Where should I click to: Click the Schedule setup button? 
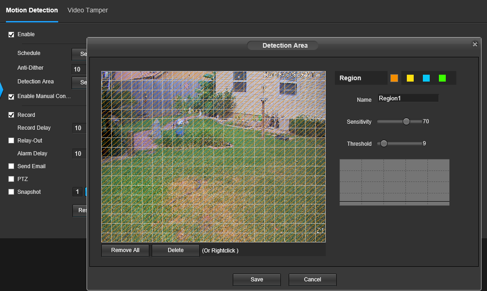point(79,54)
